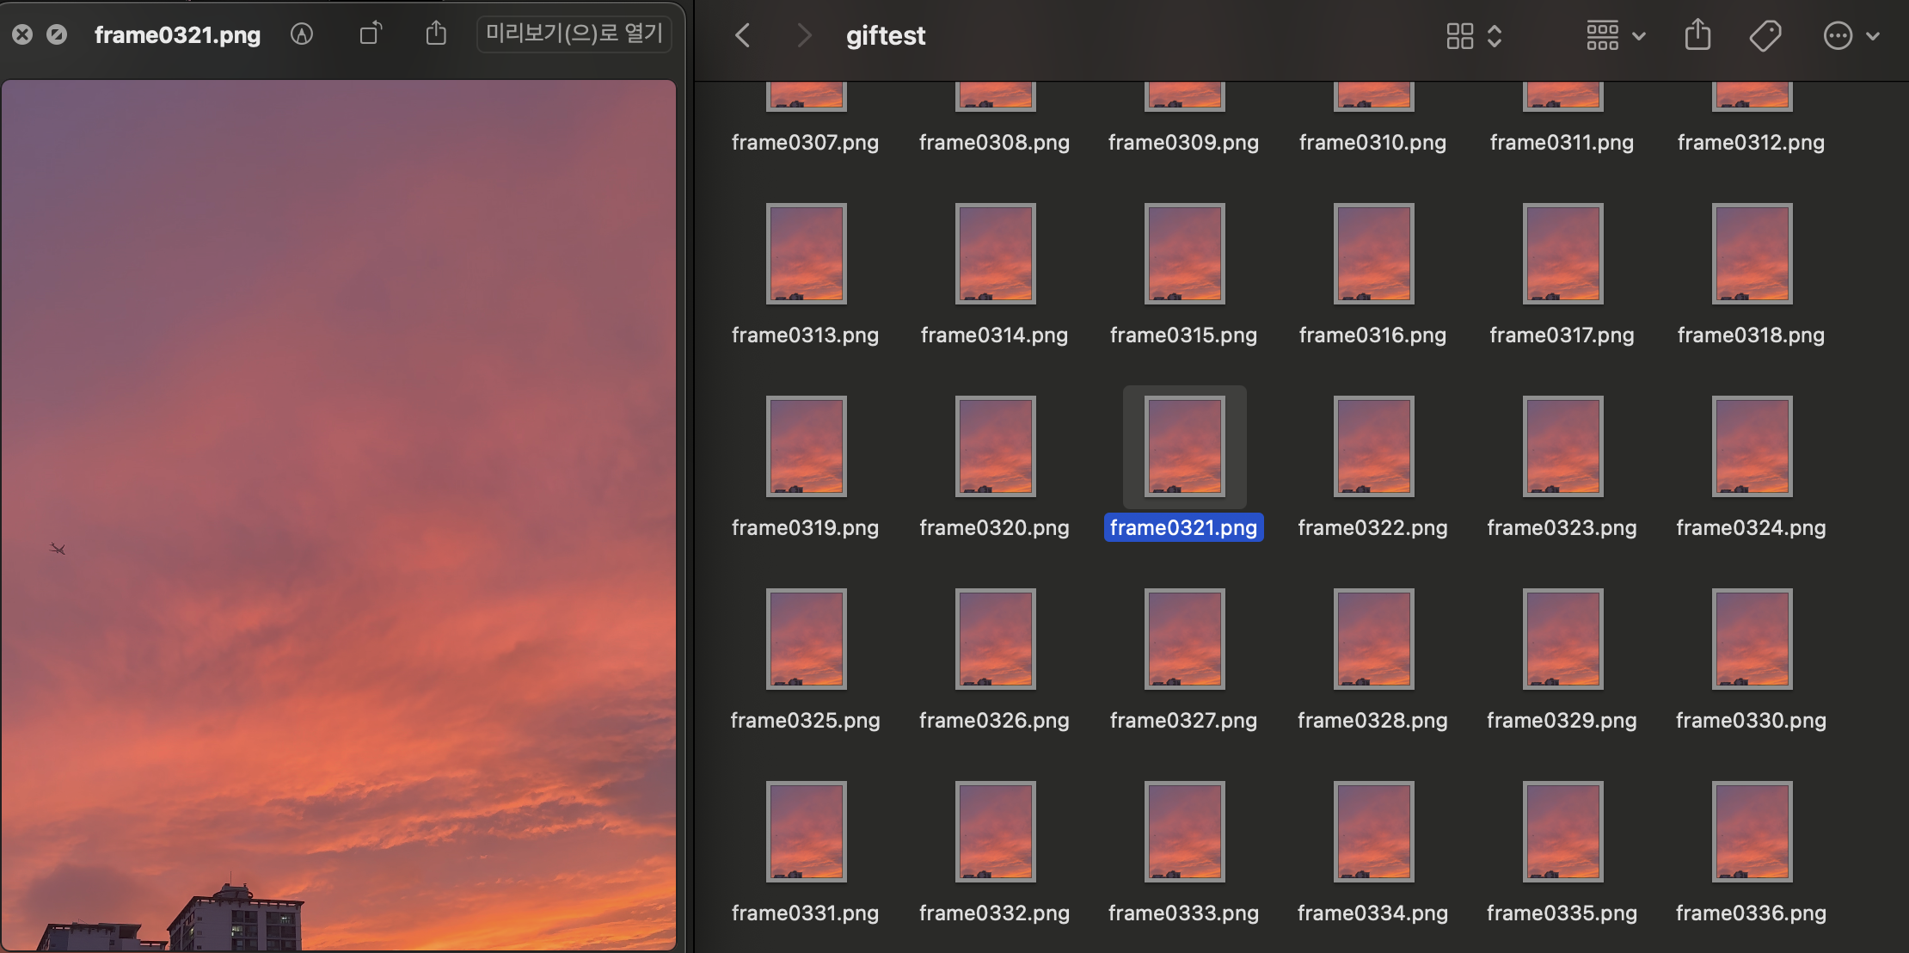Select frame0319.png thumbnail
The image size is (1909, 953).
coord(806,446)
